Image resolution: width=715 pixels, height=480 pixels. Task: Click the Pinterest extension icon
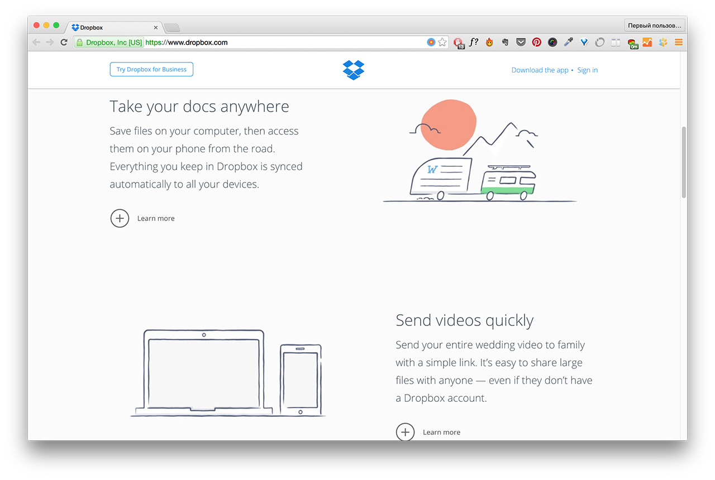536,42
